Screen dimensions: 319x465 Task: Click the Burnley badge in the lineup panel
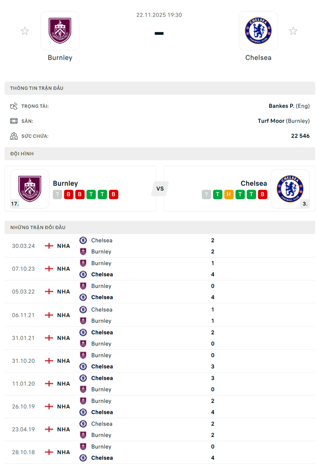[x=30, y=189]
